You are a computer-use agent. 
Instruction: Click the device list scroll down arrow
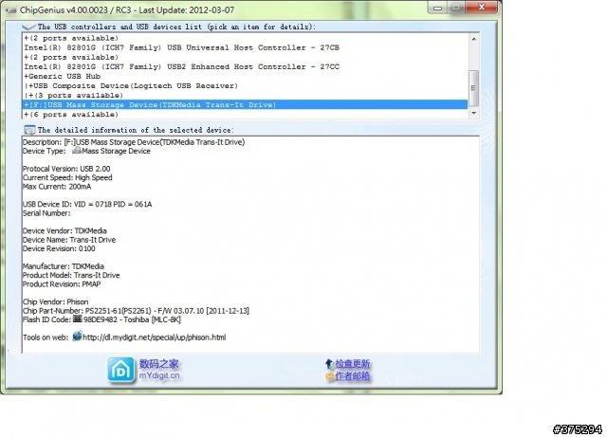tap(474, 113)
